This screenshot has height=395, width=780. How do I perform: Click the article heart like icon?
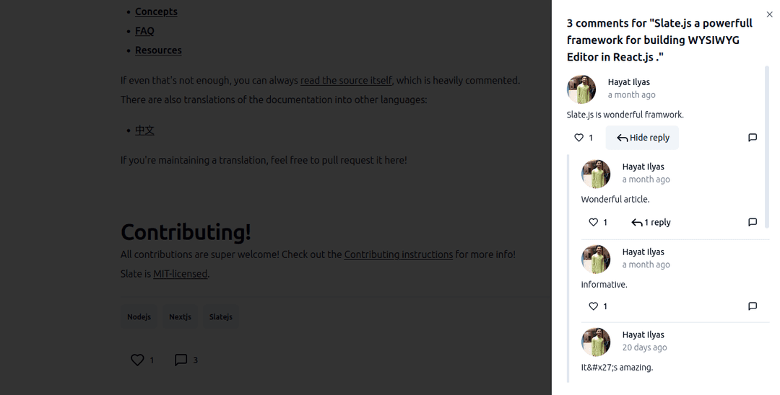(137, 360)
